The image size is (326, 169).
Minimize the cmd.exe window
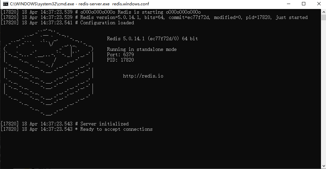(289, 4)
